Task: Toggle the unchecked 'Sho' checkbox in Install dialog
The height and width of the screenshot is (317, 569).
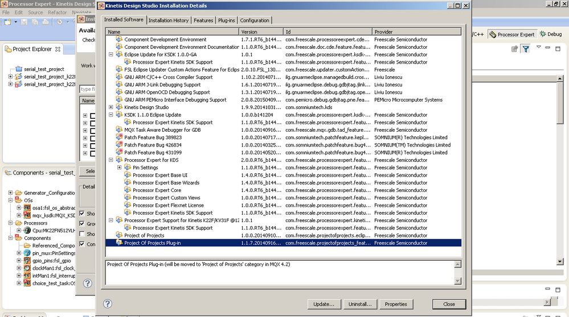Action: (82, 233)
